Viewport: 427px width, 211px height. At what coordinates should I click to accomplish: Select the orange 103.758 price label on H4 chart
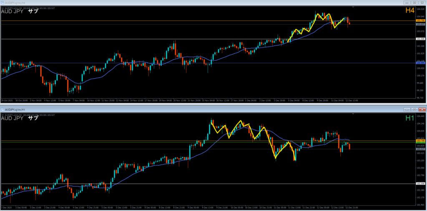click(420, 20)
